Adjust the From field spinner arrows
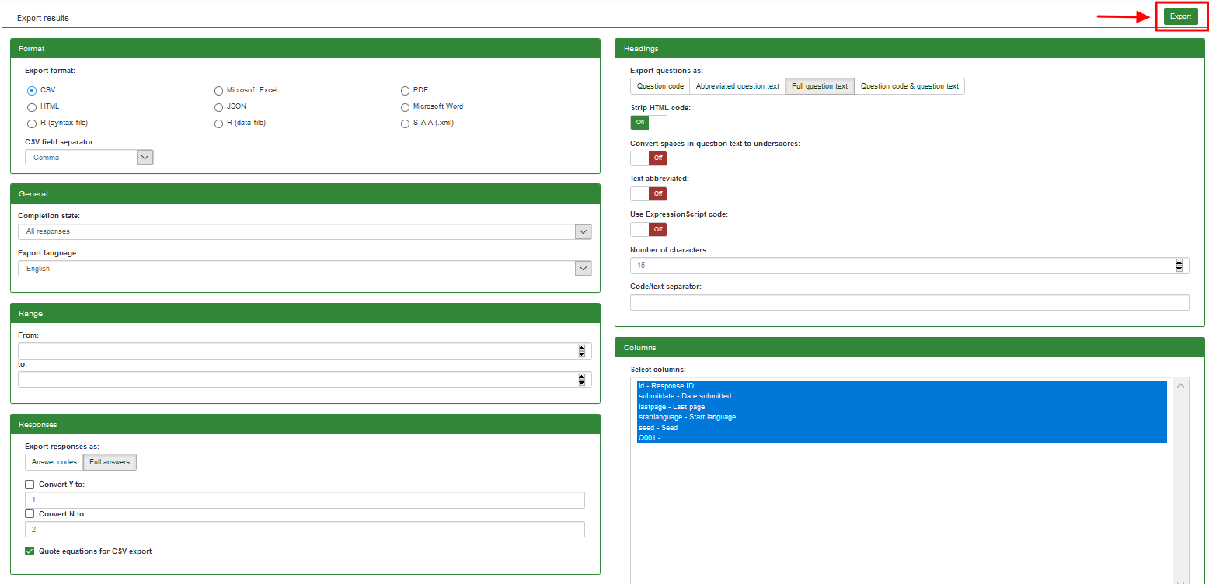1209x584 pixels. coord(582,351)
